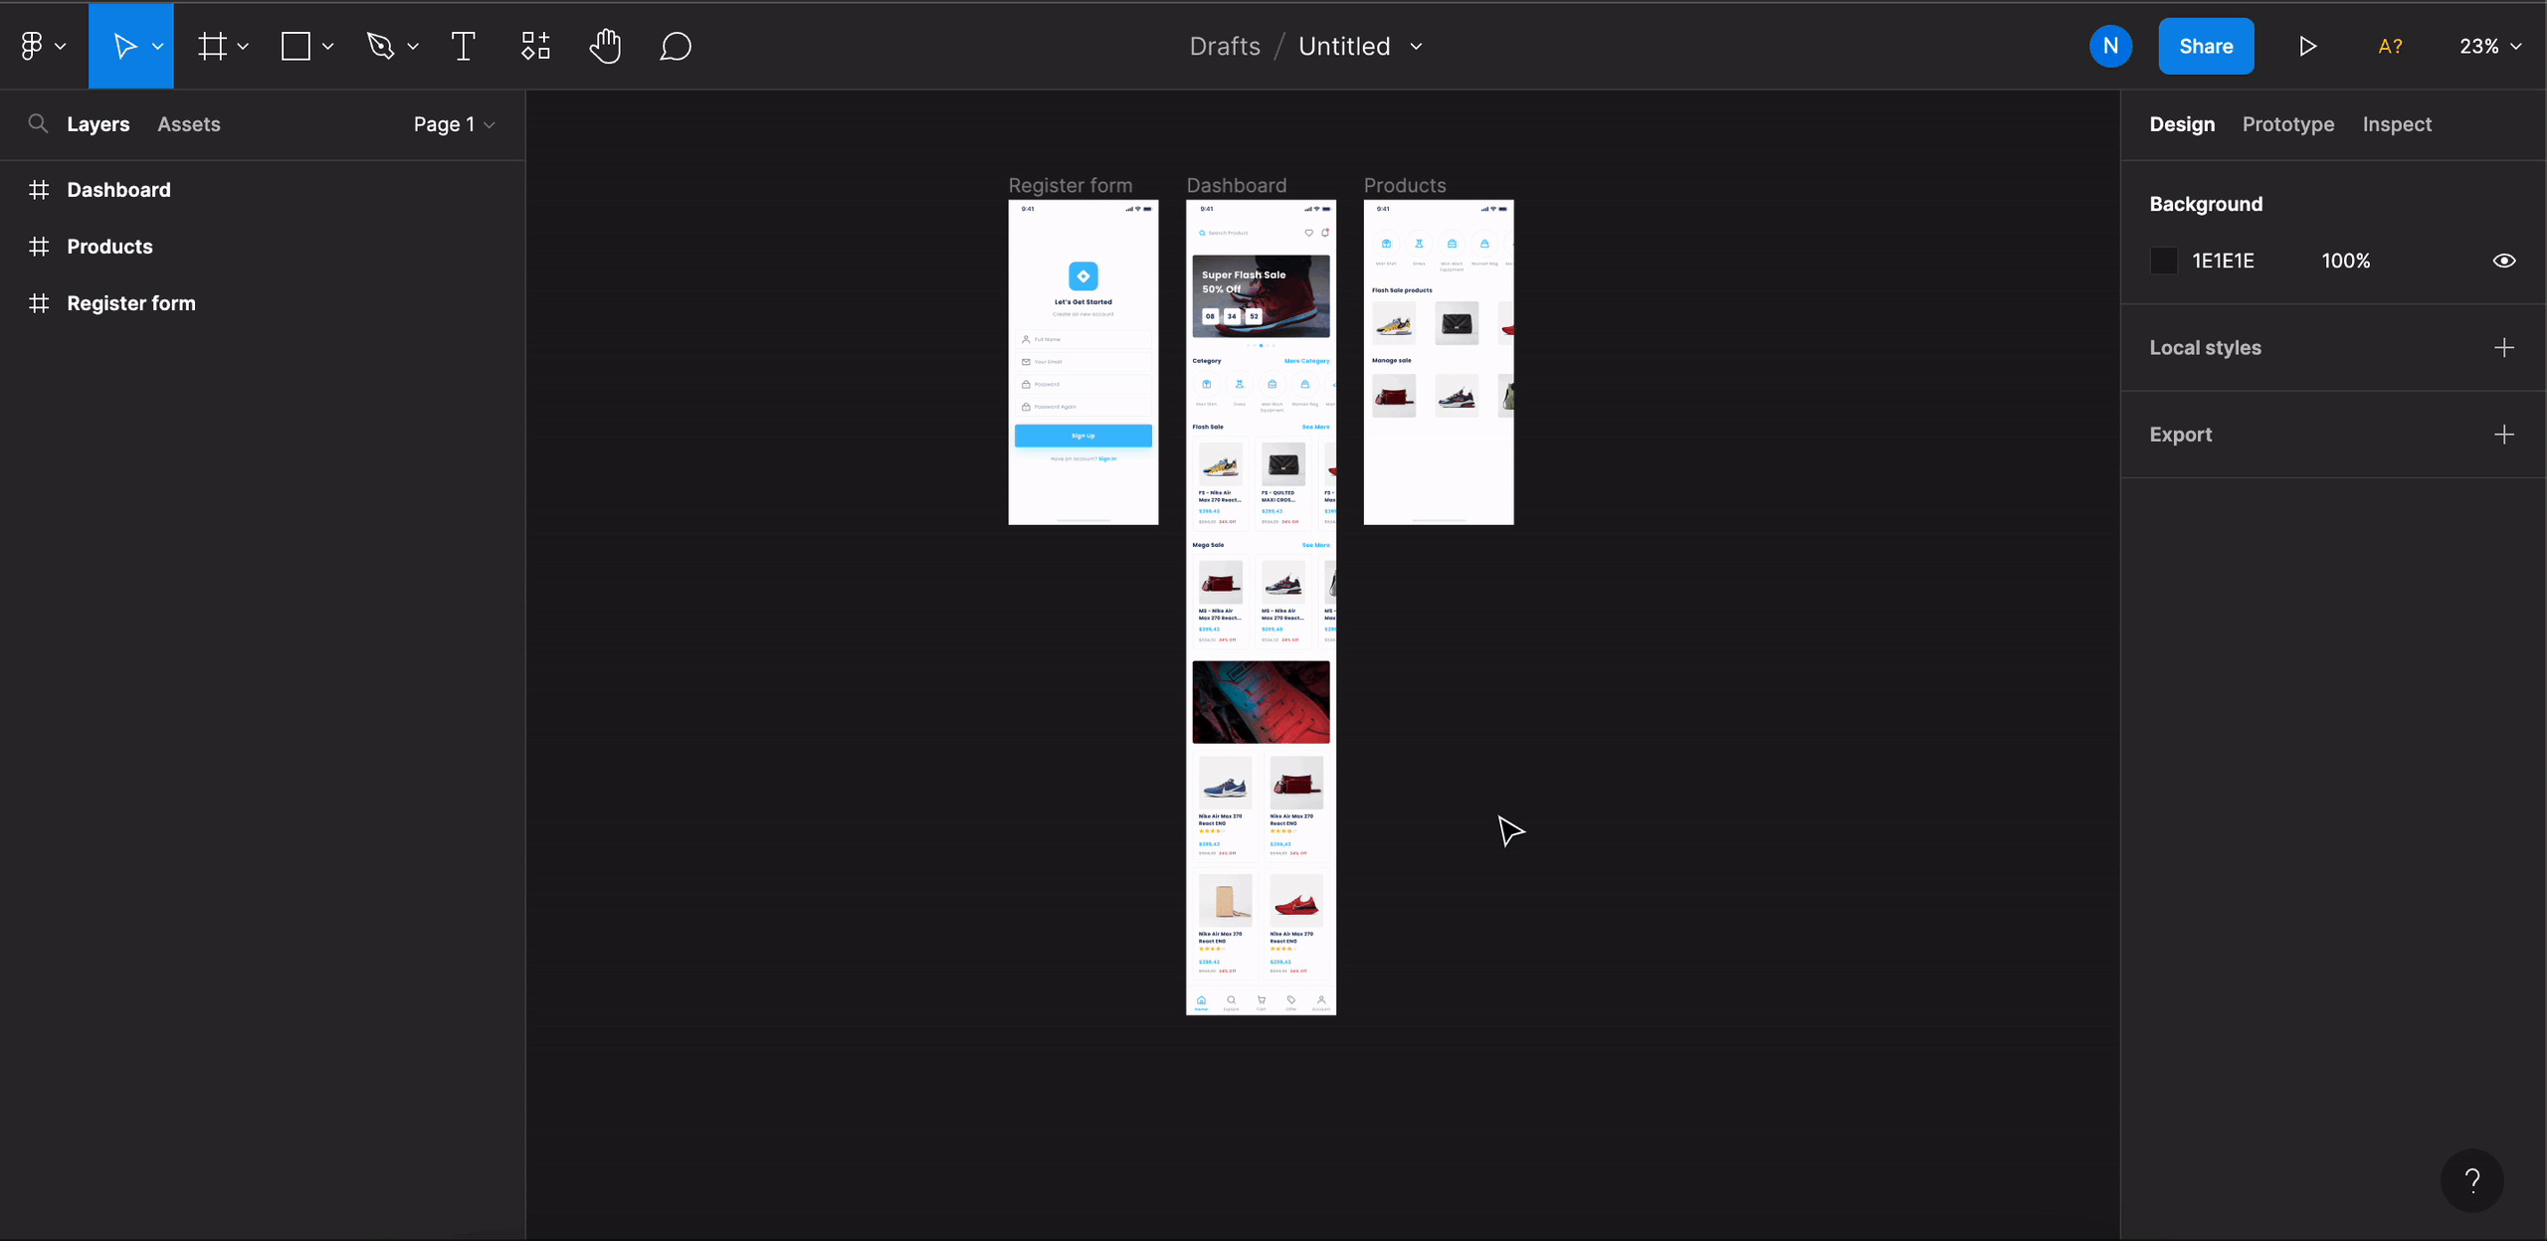Switch to the Assets tab
This screenshot has width=2547, height=1241.
pos(189,123)
